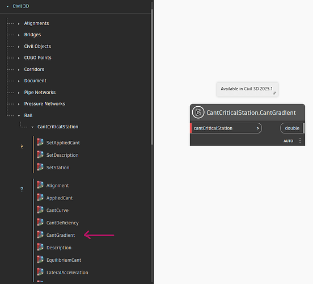
Task: Select the CantCurve node entry
Action: [x=53, y=210]
